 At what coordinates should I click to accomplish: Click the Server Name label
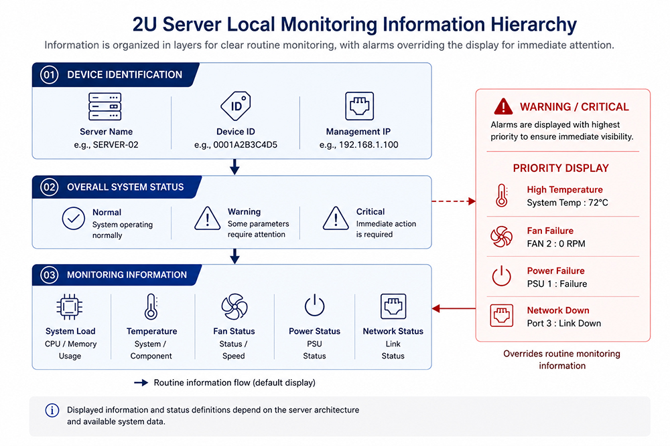pos(106,132)
